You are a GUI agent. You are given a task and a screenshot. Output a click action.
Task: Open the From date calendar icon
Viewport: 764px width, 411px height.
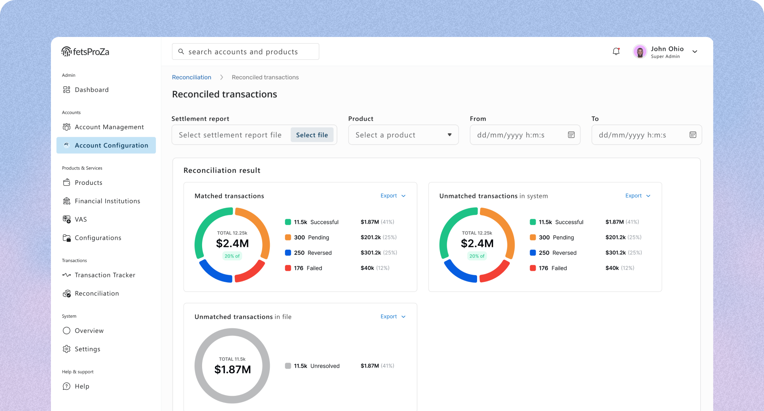(571, 135)
